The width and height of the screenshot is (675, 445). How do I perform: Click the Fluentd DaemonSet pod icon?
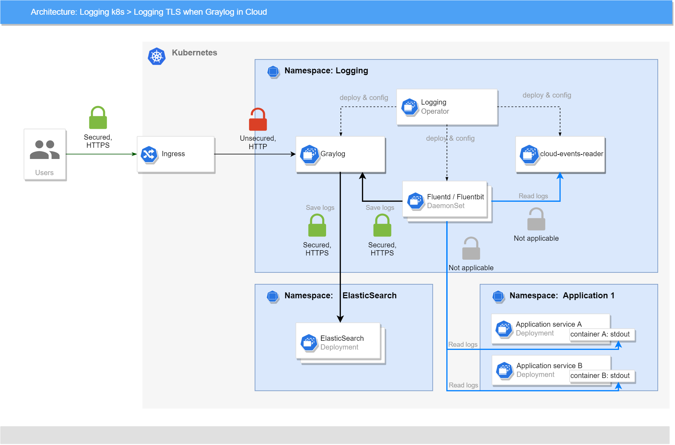[416, 201]
